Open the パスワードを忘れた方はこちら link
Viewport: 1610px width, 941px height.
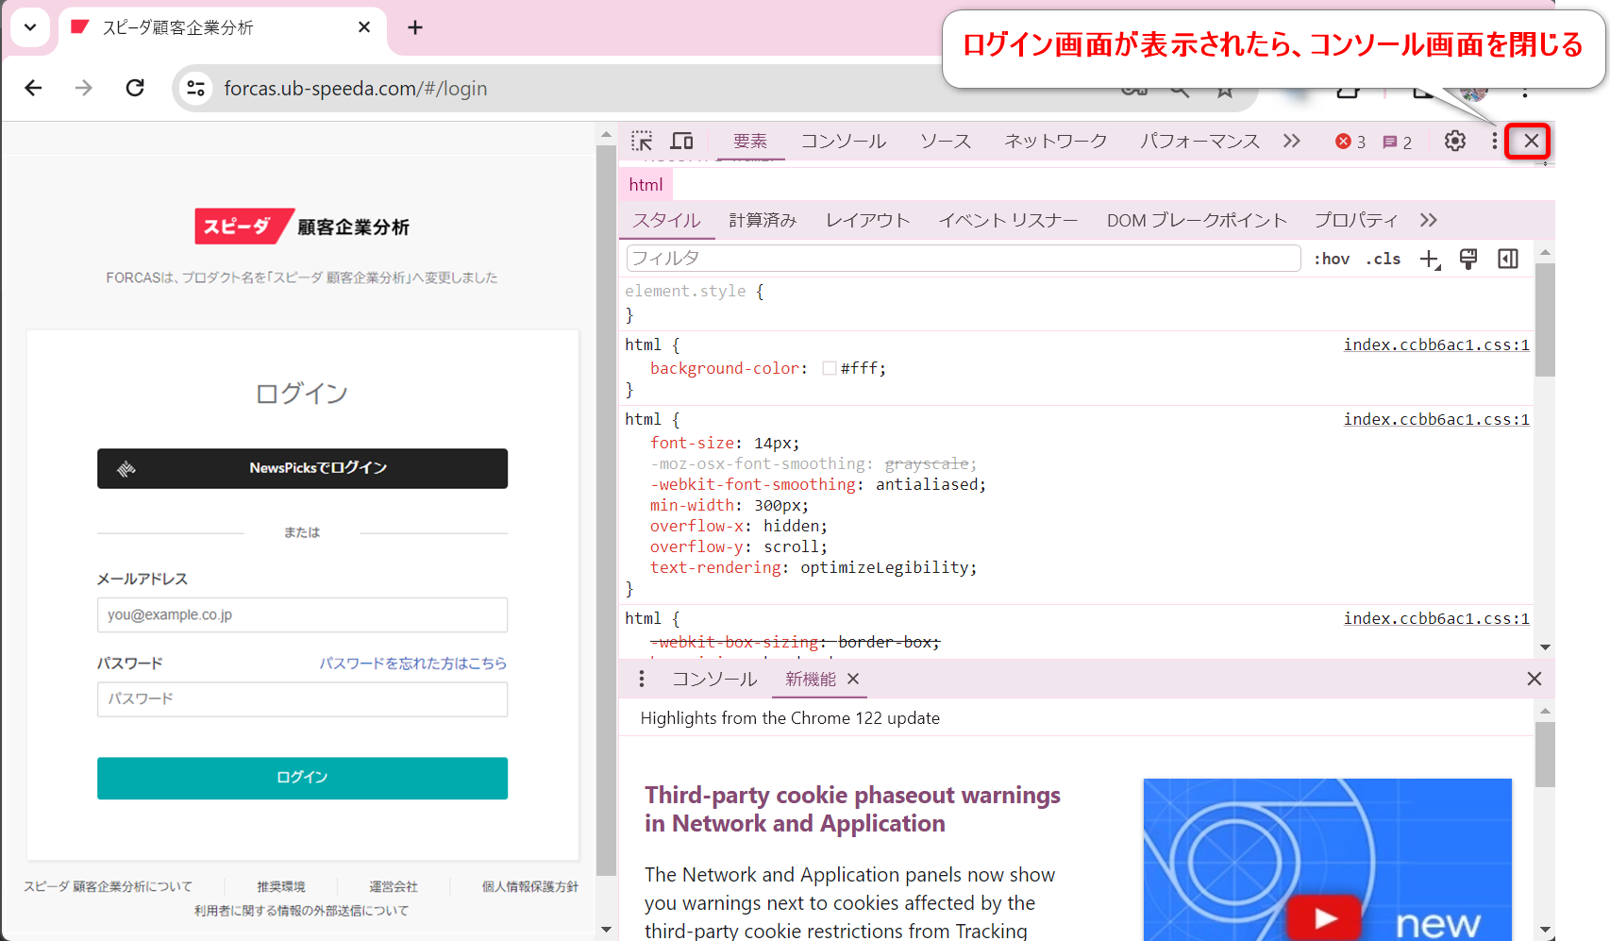pos(412,664)
